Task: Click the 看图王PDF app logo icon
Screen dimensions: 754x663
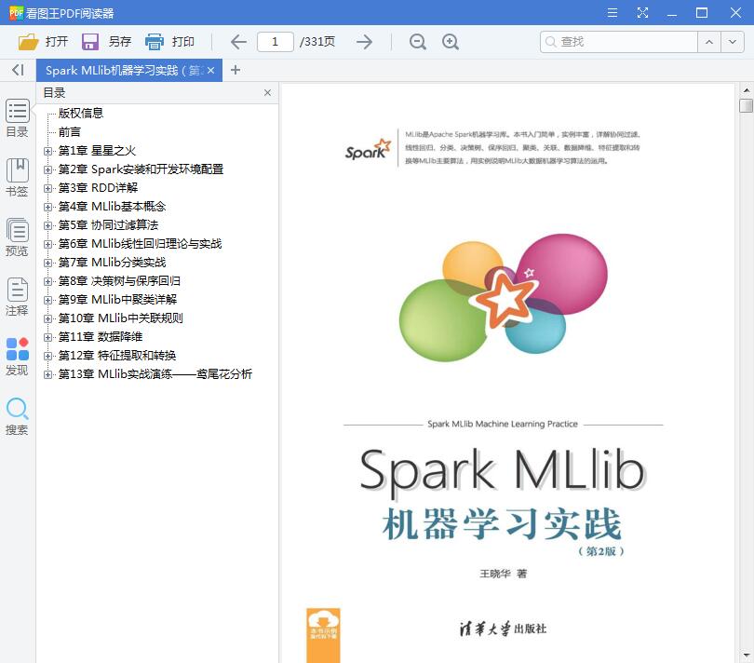Action: coord(16,12)
